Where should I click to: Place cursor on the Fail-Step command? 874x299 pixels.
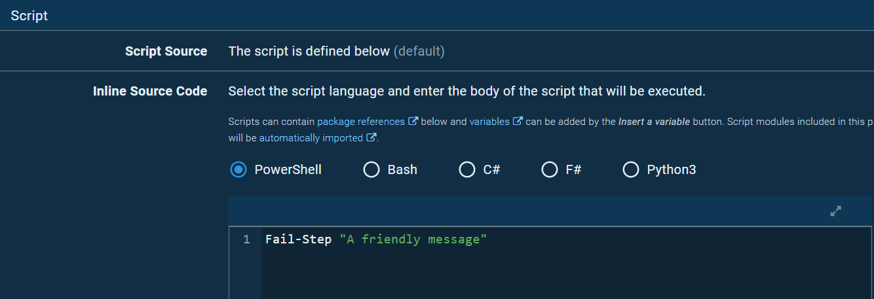tap(298, 239)
